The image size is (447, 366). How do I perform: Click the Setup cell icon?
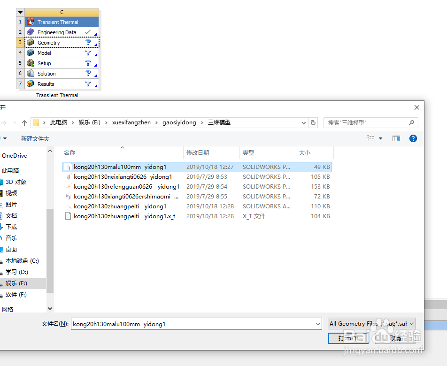pos(31,63)
